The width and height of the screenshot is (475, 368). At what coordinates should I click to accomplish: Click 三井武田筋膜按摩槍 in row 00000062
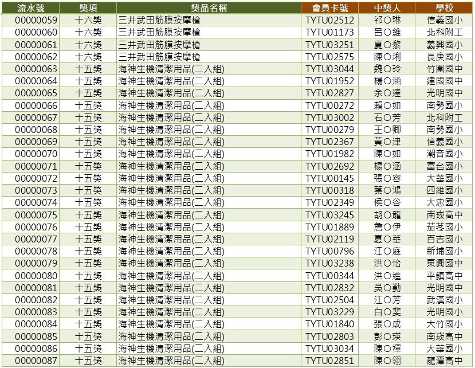pos(159,57)
